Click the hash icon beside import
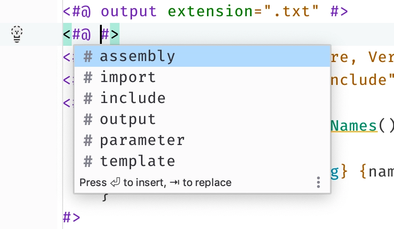Image resolution: width=394 pixels, height=229 pixels. point(88,77)
